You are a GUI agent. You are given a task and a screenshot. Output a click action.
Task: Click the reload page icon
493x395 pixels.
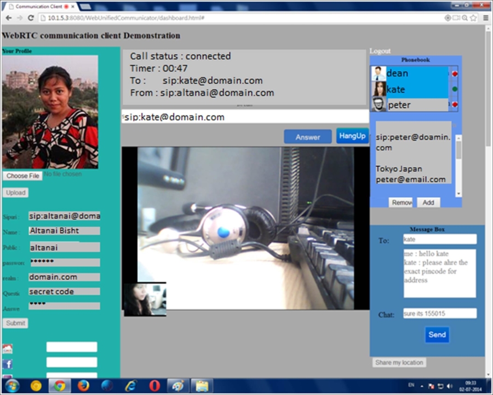point(31,17)
